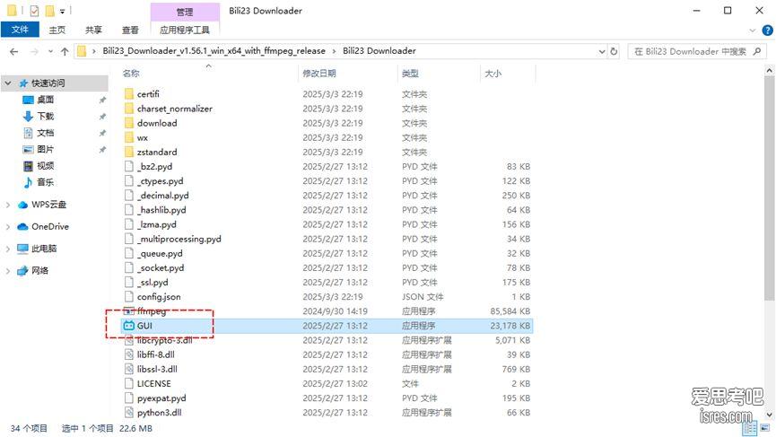Select the zstandard folder icon

(x=129, y=152)
